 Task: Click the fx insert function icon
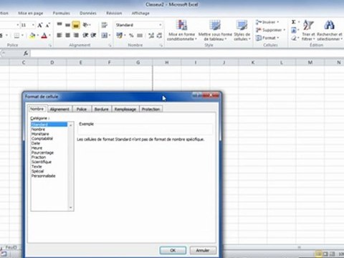pyautogui.click(x=26, y=53)
